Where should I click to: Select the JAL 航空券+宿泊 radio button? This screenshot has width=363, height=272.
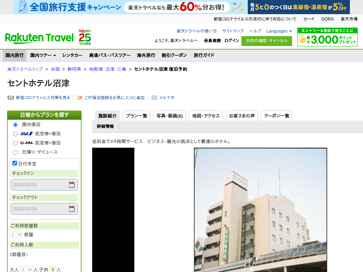pos(15,143)
